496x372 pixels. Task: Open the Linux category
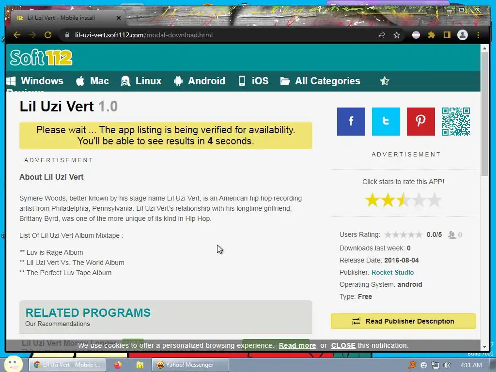coord(141,81)
